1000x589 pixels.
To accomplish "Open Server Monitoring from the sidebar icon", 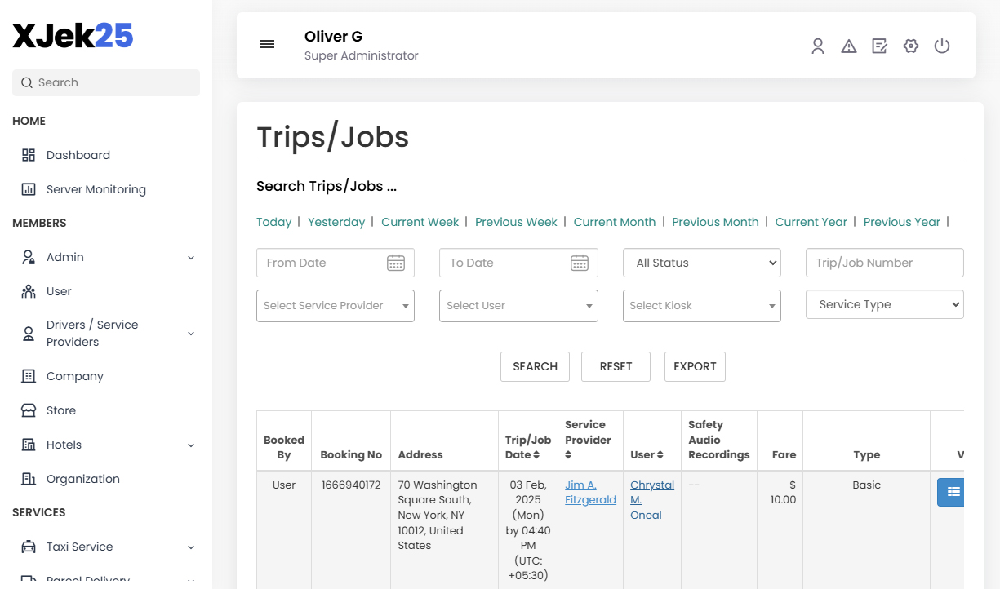I will coord(29,188).
